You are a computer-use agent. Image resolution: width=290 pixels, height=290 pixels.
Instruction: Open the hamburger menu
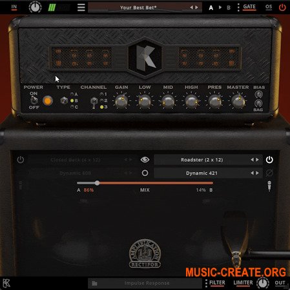coord(81,7)
